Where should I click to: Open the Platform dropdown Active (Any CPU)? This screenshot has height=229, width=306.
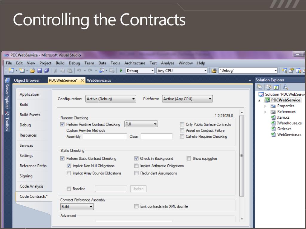(x=187, y=99)
